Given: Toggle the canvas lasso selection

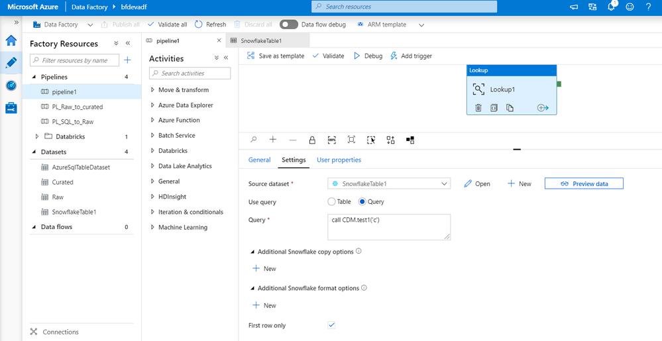Looking at the screenshot, I should click(x=371, y=140).
